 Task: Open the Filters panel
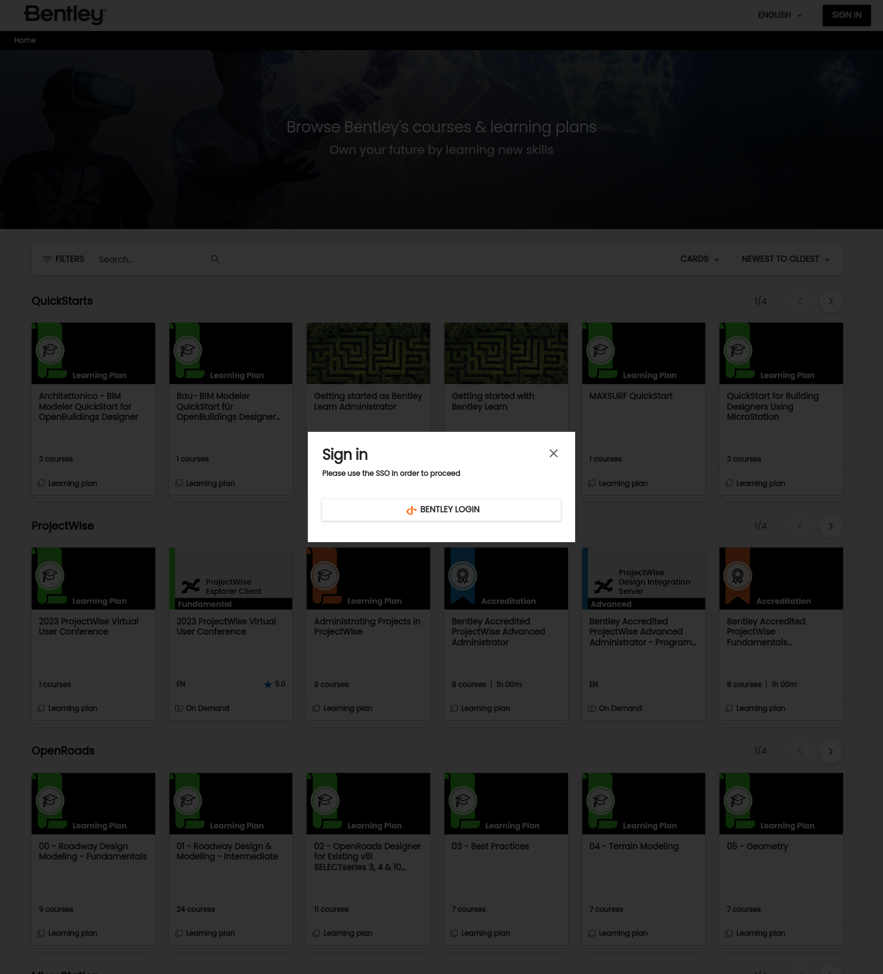point(63,259)
